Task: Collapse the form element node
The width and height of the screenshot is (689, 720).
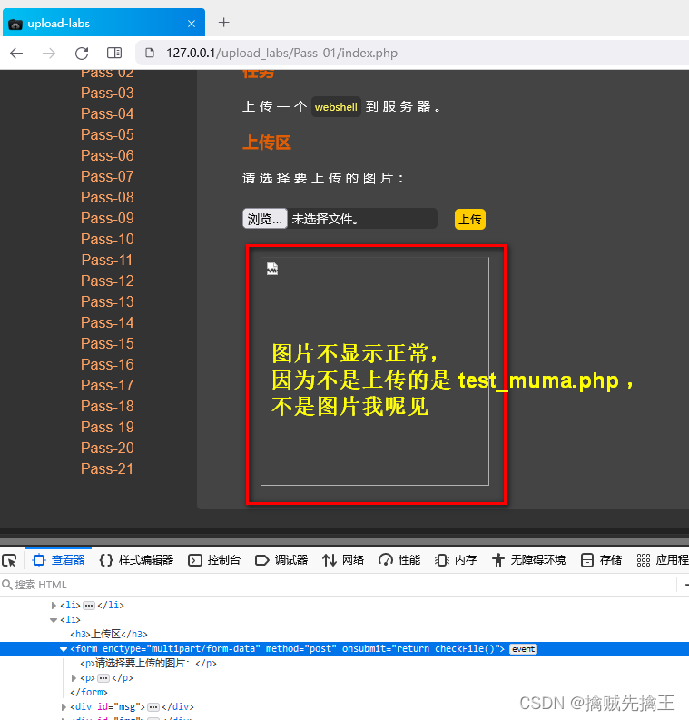Action: coord(64,649)
